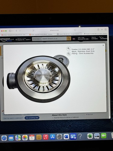Click the Deliver to Clacton location link
Screen dimensions: 113x151
23,39
